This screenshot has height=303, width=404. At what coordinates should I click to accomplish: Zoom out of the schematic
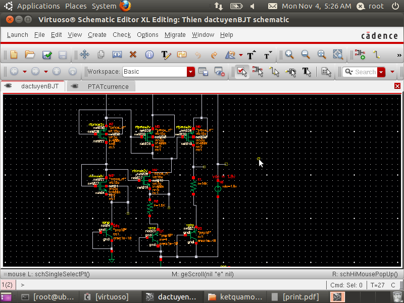306,55
